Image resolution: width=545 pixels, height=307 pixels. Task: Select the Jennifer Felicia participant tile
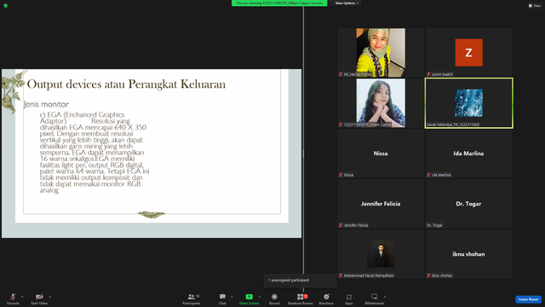coord(381,204)
